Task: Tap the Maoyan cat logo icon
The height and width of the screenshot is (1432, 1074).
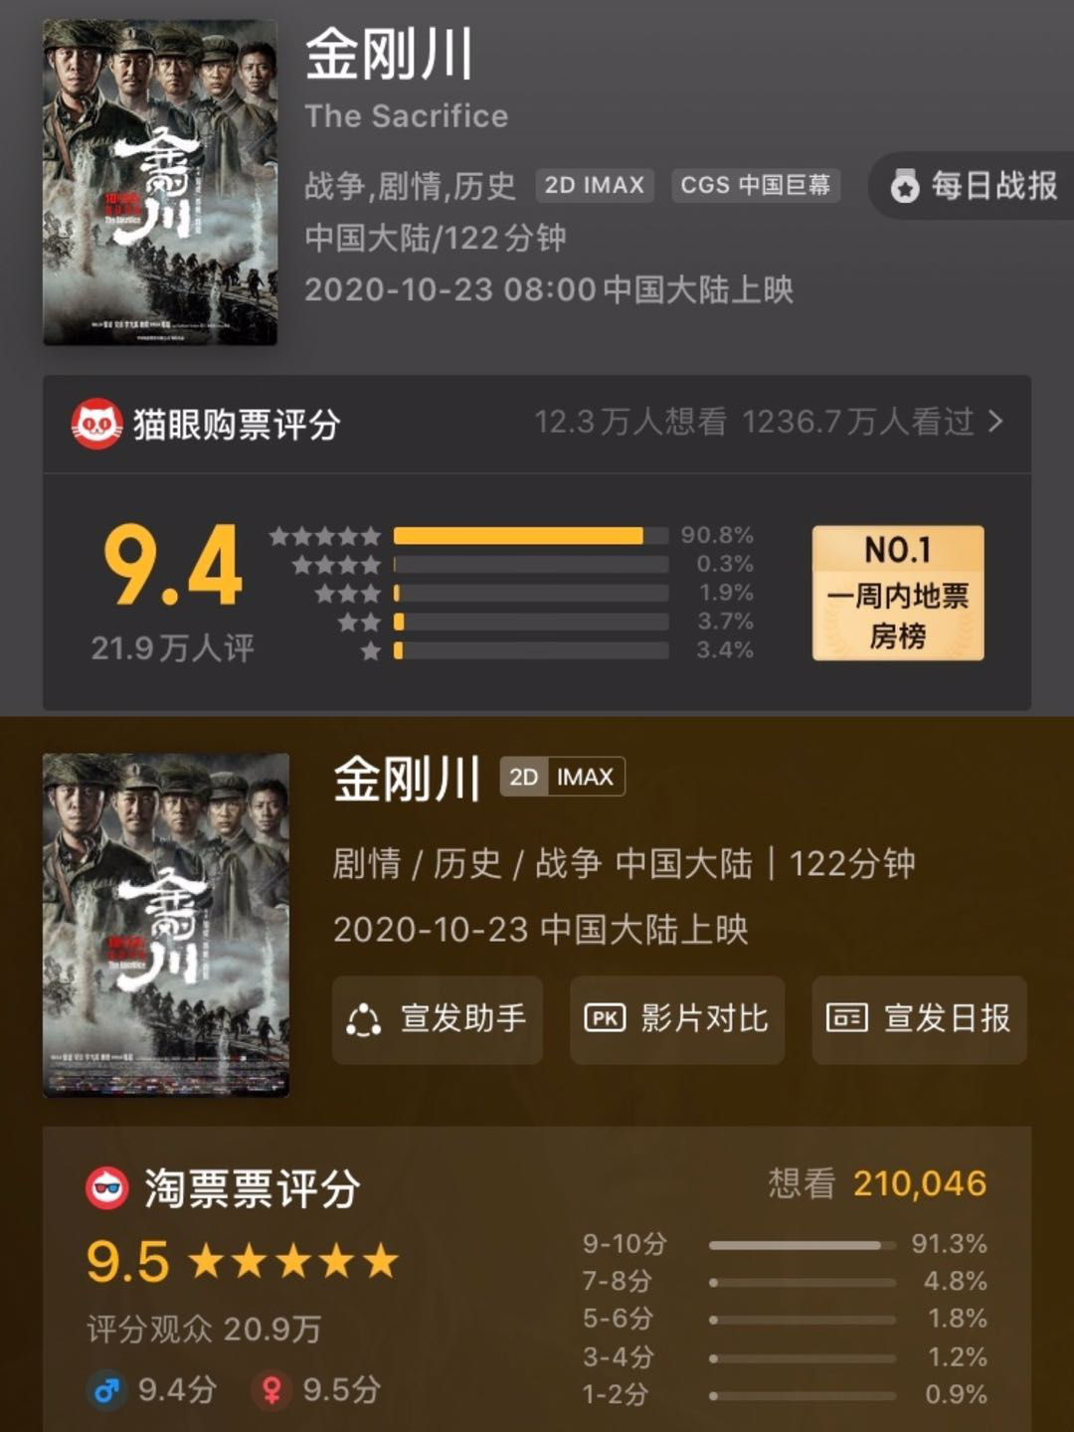Action: [x=96, y=425]
